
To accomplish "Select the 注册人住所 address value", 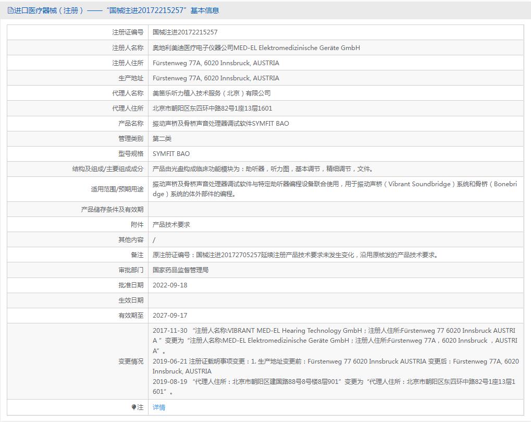I will [216, 63].
